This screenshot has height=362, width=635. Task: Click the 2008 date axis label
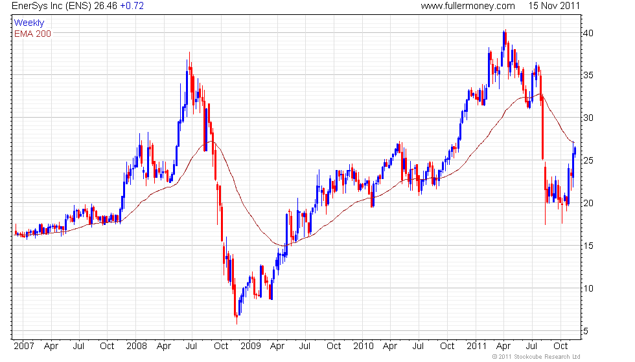[x=137, y=346]
